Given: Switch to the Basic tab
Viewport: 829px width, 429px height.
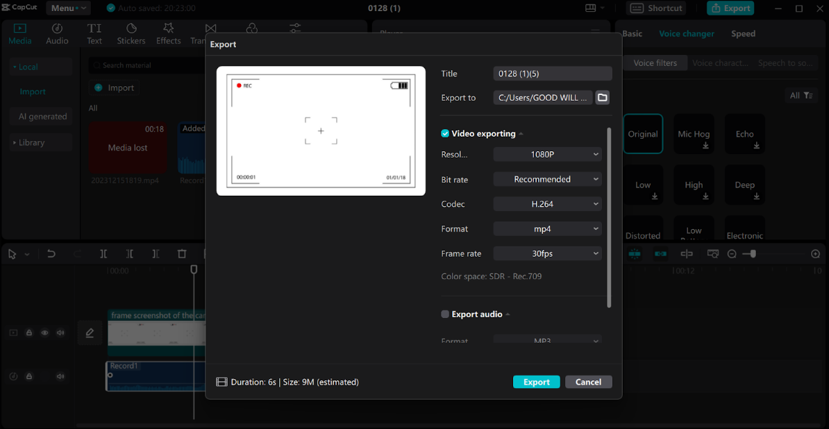Looking at the screenshot, I should 633,34.
